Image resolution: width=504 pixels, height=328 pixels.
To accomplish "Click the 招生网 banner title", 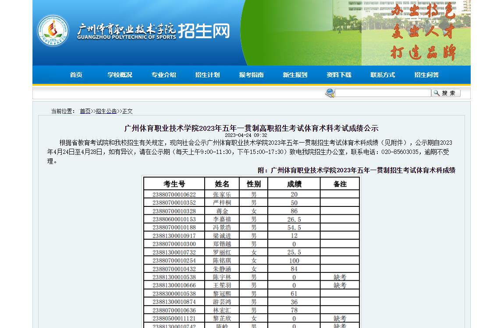I will [204, 31].
